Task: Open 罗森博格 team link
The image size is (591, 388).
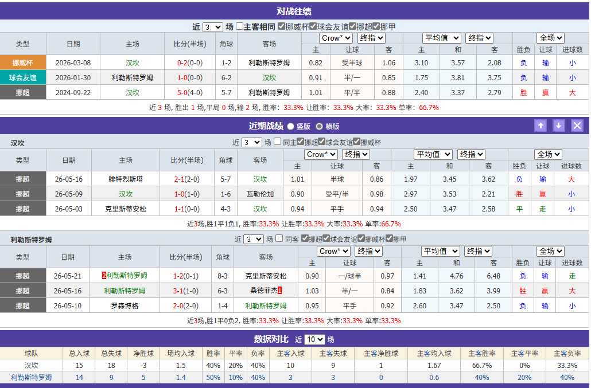Action: 125,306
